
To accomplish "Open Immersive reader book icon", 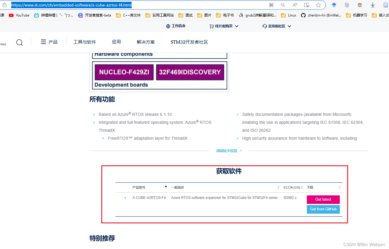I will point(307,5).
